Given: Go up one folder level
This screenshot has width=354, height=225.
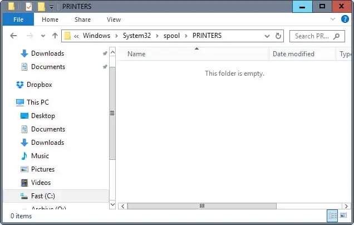Looking at the screenshot, I should pyautogui.click(x=55, y=36).
